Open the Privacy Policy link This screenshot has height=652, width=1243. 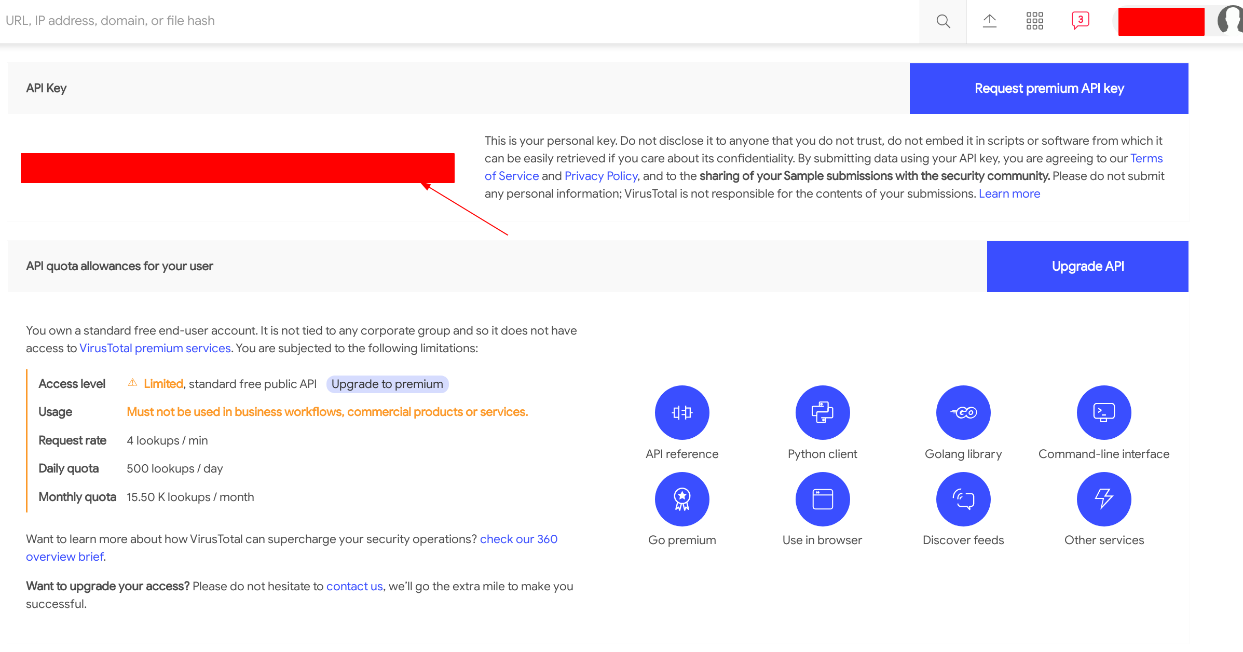(x=601, y=176)
